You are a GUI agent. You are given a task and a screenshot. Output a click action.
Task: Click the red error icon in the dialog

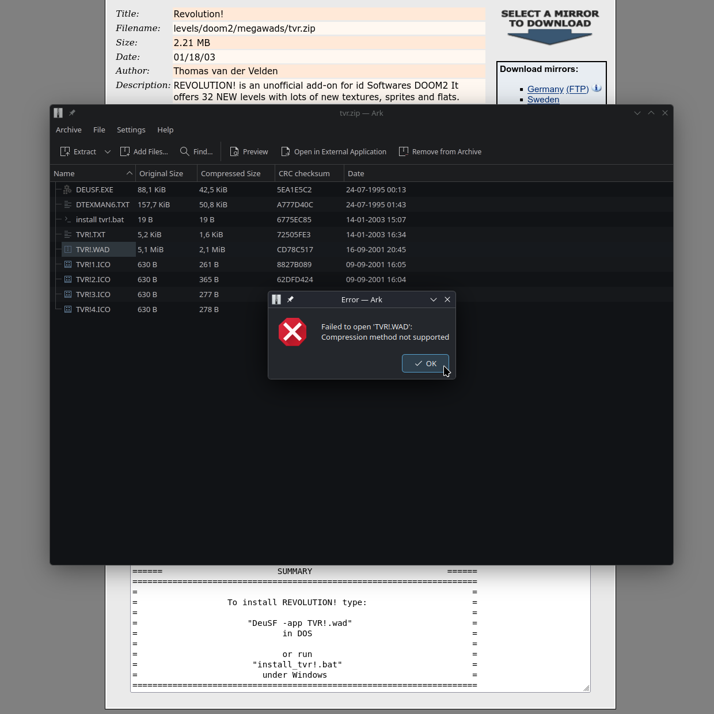[x=293, y=332]
